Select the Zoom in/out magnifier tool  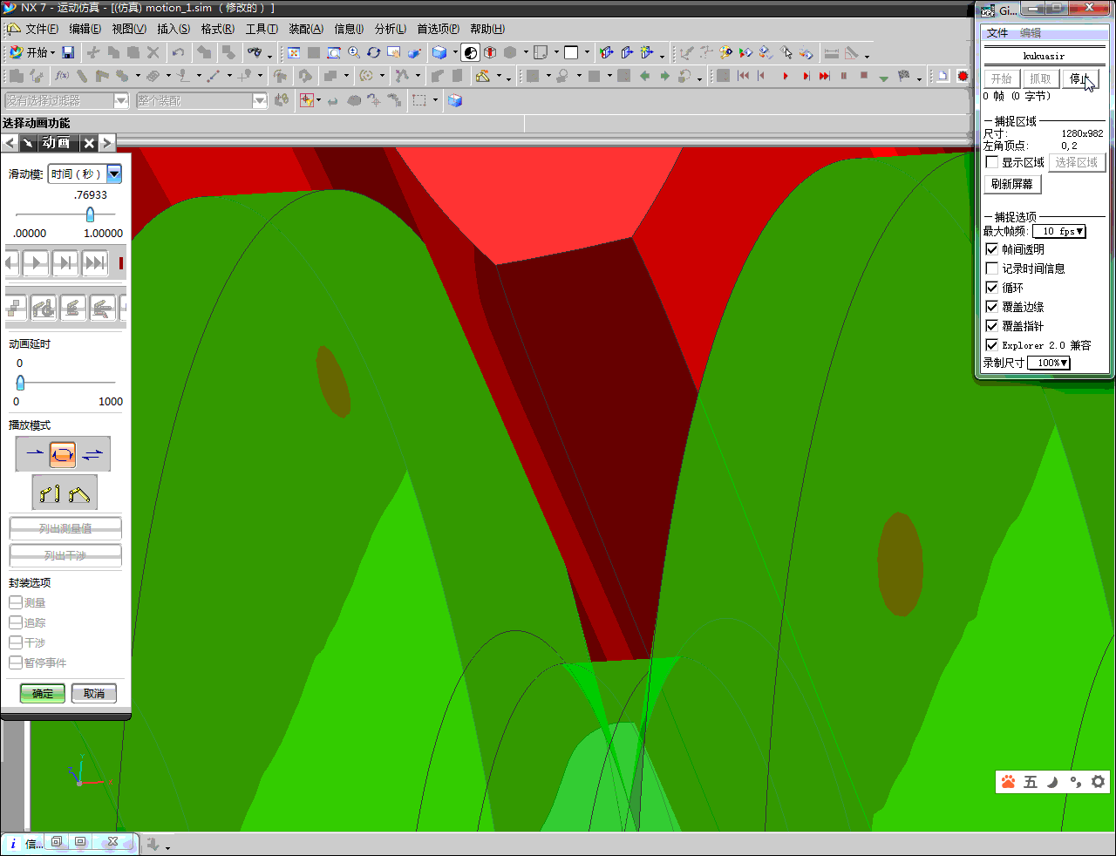[354, 52]
